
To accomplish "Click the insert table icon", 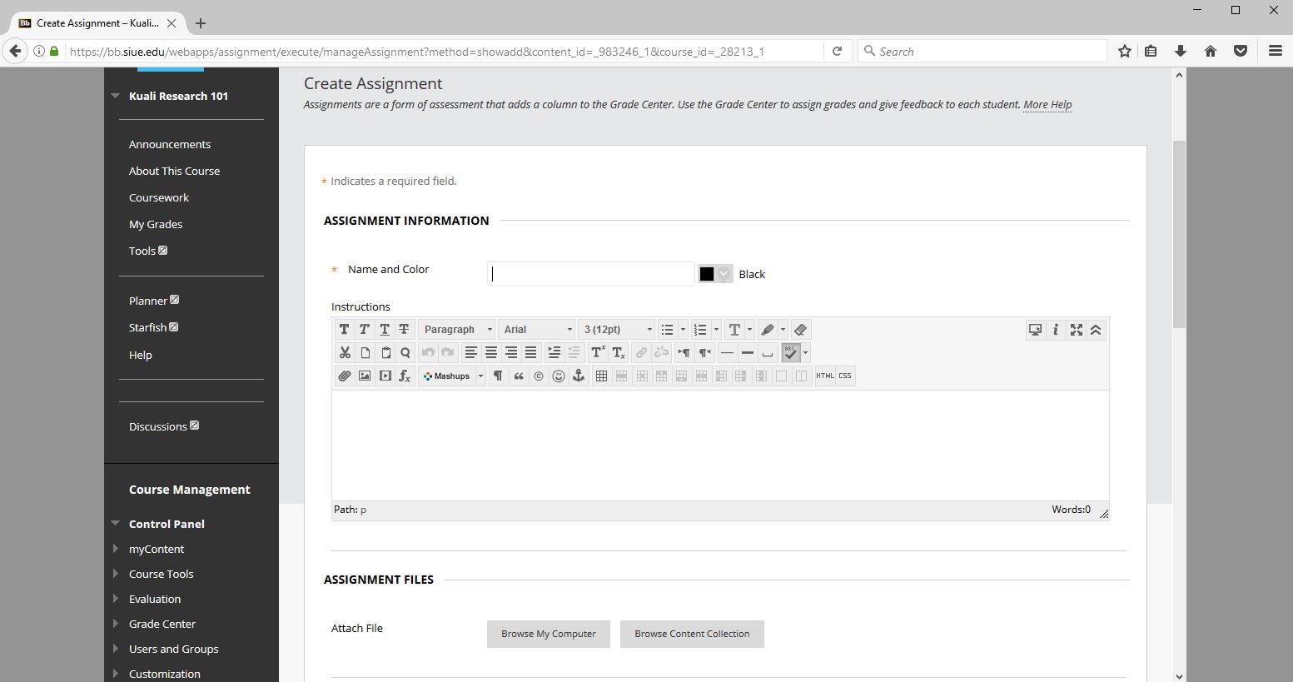I will pos(600,376).
